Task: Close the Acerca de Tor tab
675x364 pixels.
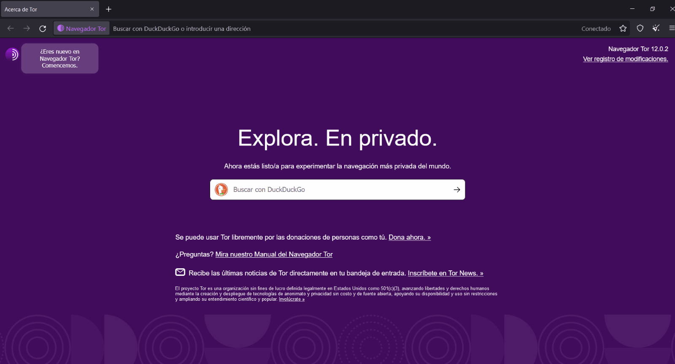Action: click(92, 9)
